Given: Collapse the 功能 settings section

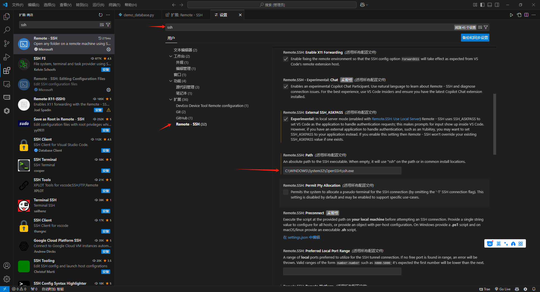Looking at the screenshot, I should 171,81.
